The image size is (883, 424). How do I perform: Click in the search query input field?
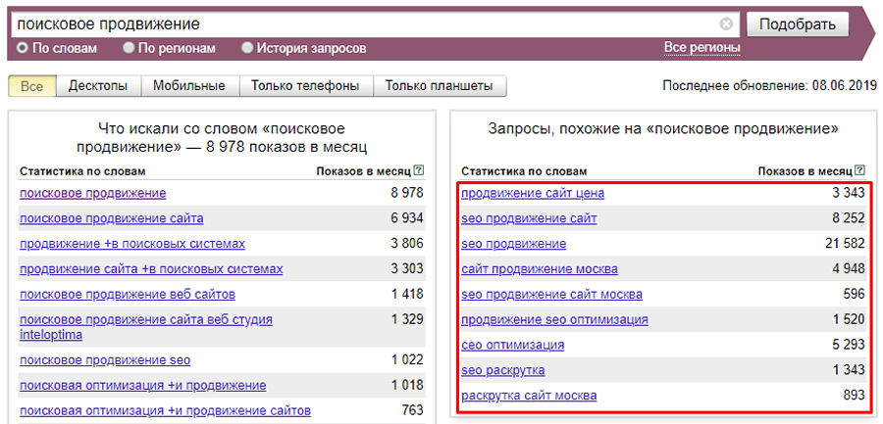pyautogui.click(x=363, y=24)
